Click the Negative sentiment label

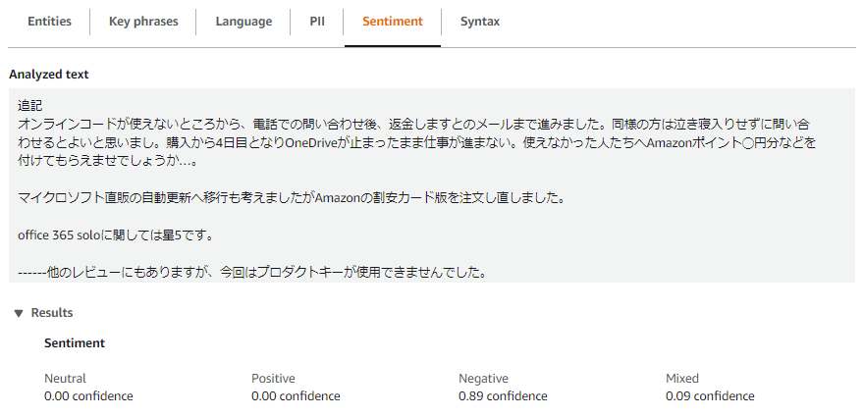(483, 378)
